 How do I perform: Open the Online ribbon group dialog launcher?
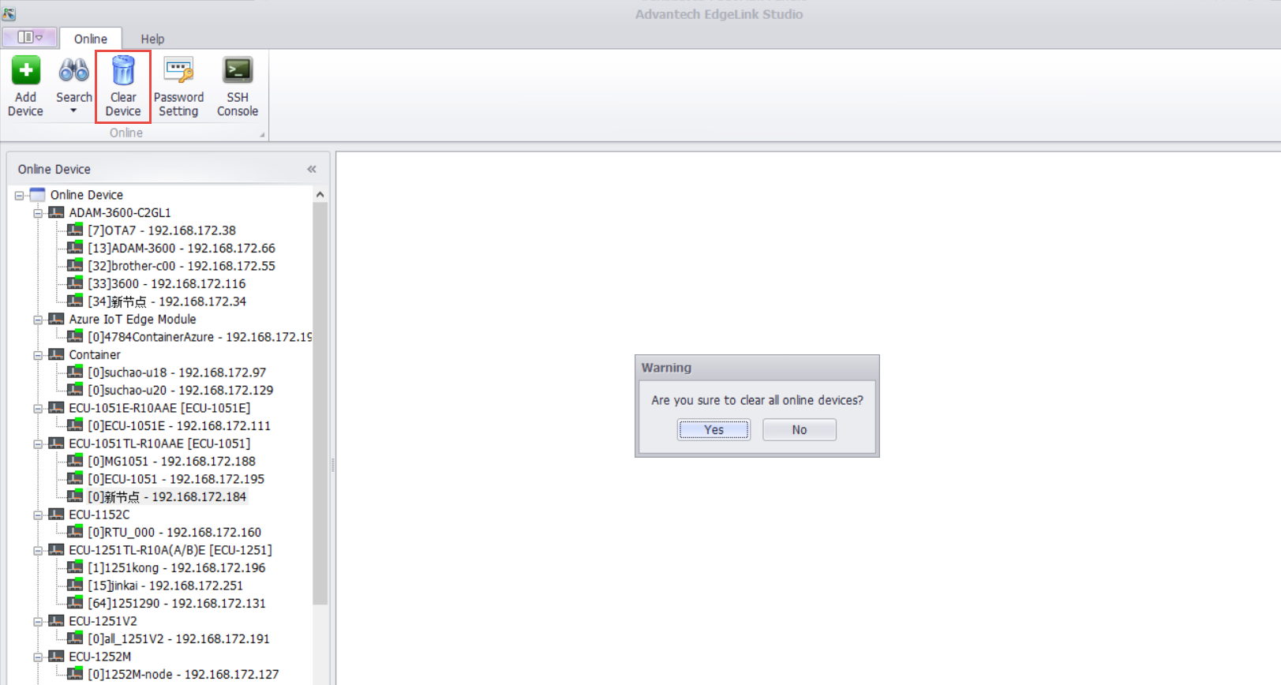[x=262, y=134]
